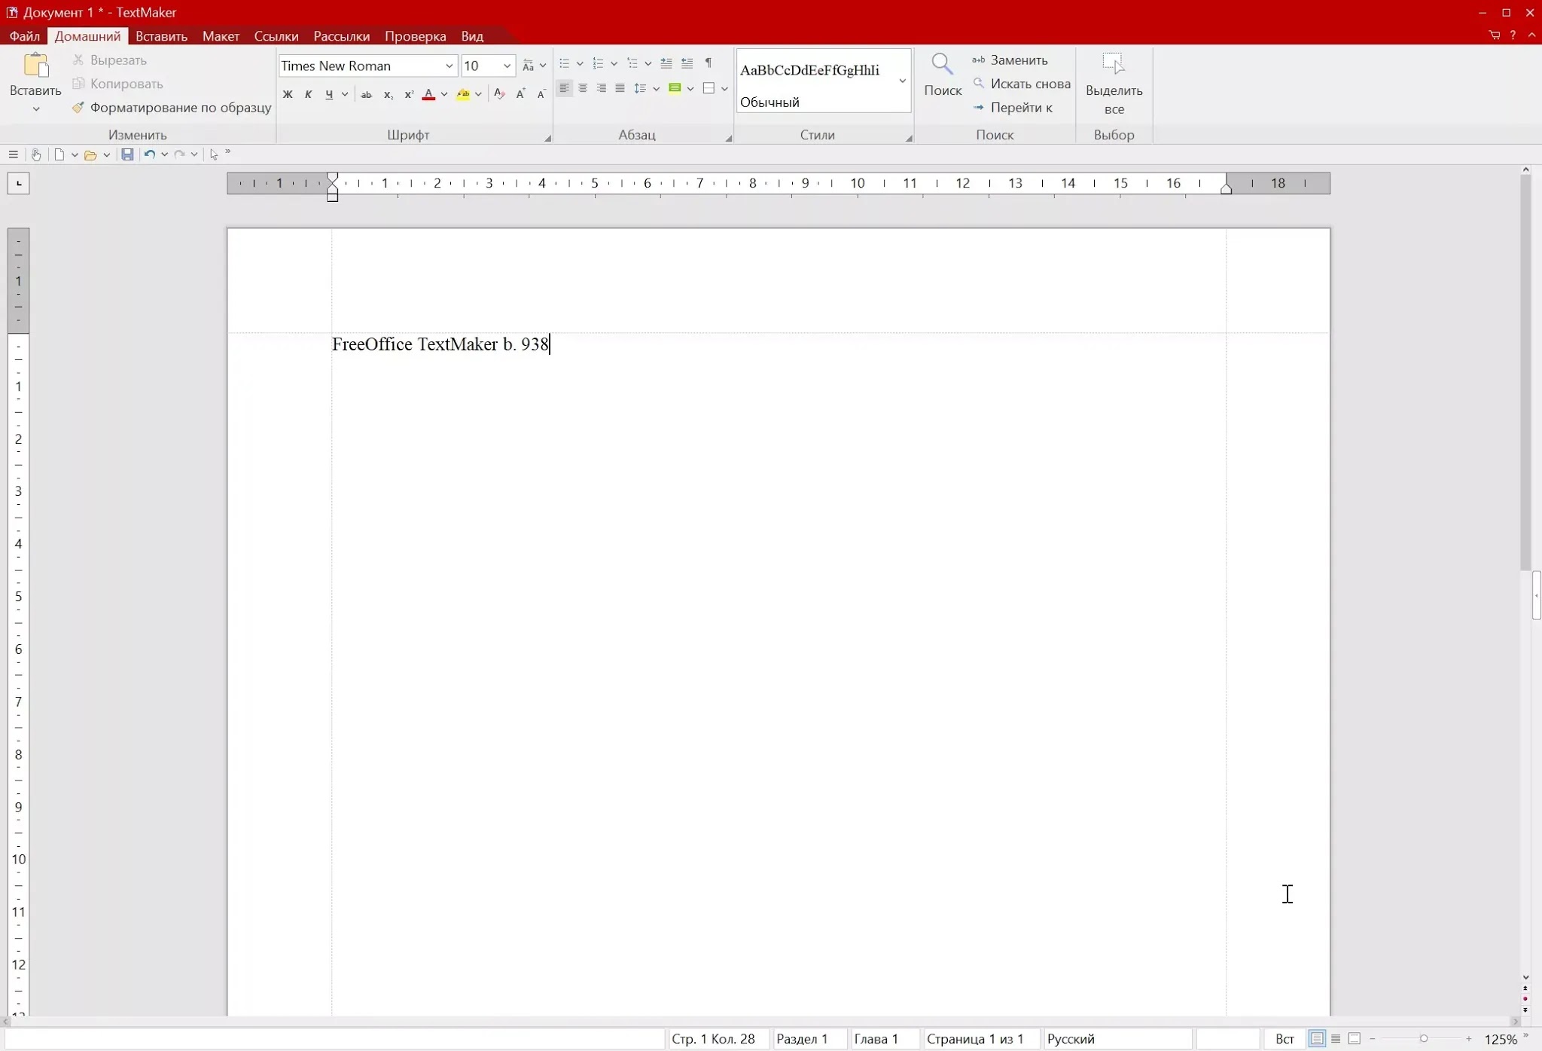The height and width of the screenshot is (1051, 1542).
Task: Click the superscript icon
Action: click(x=409, y=94)
